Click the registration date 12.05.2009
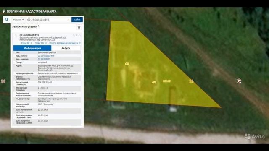The height and width of the screenshot is (151, 269). click(x=43, y=110)
